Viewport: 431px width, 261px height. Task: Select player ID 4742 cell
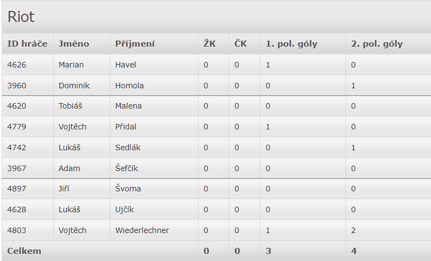16,147
